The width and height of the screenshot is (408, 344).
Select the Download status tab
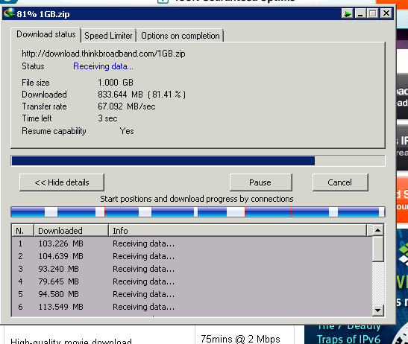[x=45, y=34]
